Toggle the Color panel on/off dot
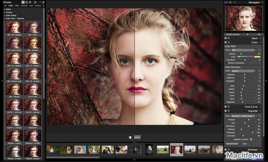Image resolution: width=268 pixels, height=162 pixels. [225, 42]
